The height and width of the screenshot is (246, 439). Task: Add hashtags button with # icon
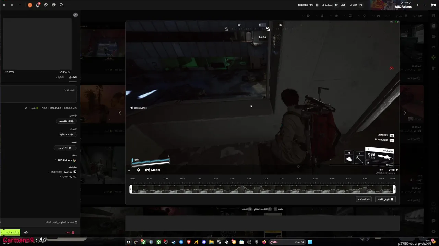tap(65, 148)
